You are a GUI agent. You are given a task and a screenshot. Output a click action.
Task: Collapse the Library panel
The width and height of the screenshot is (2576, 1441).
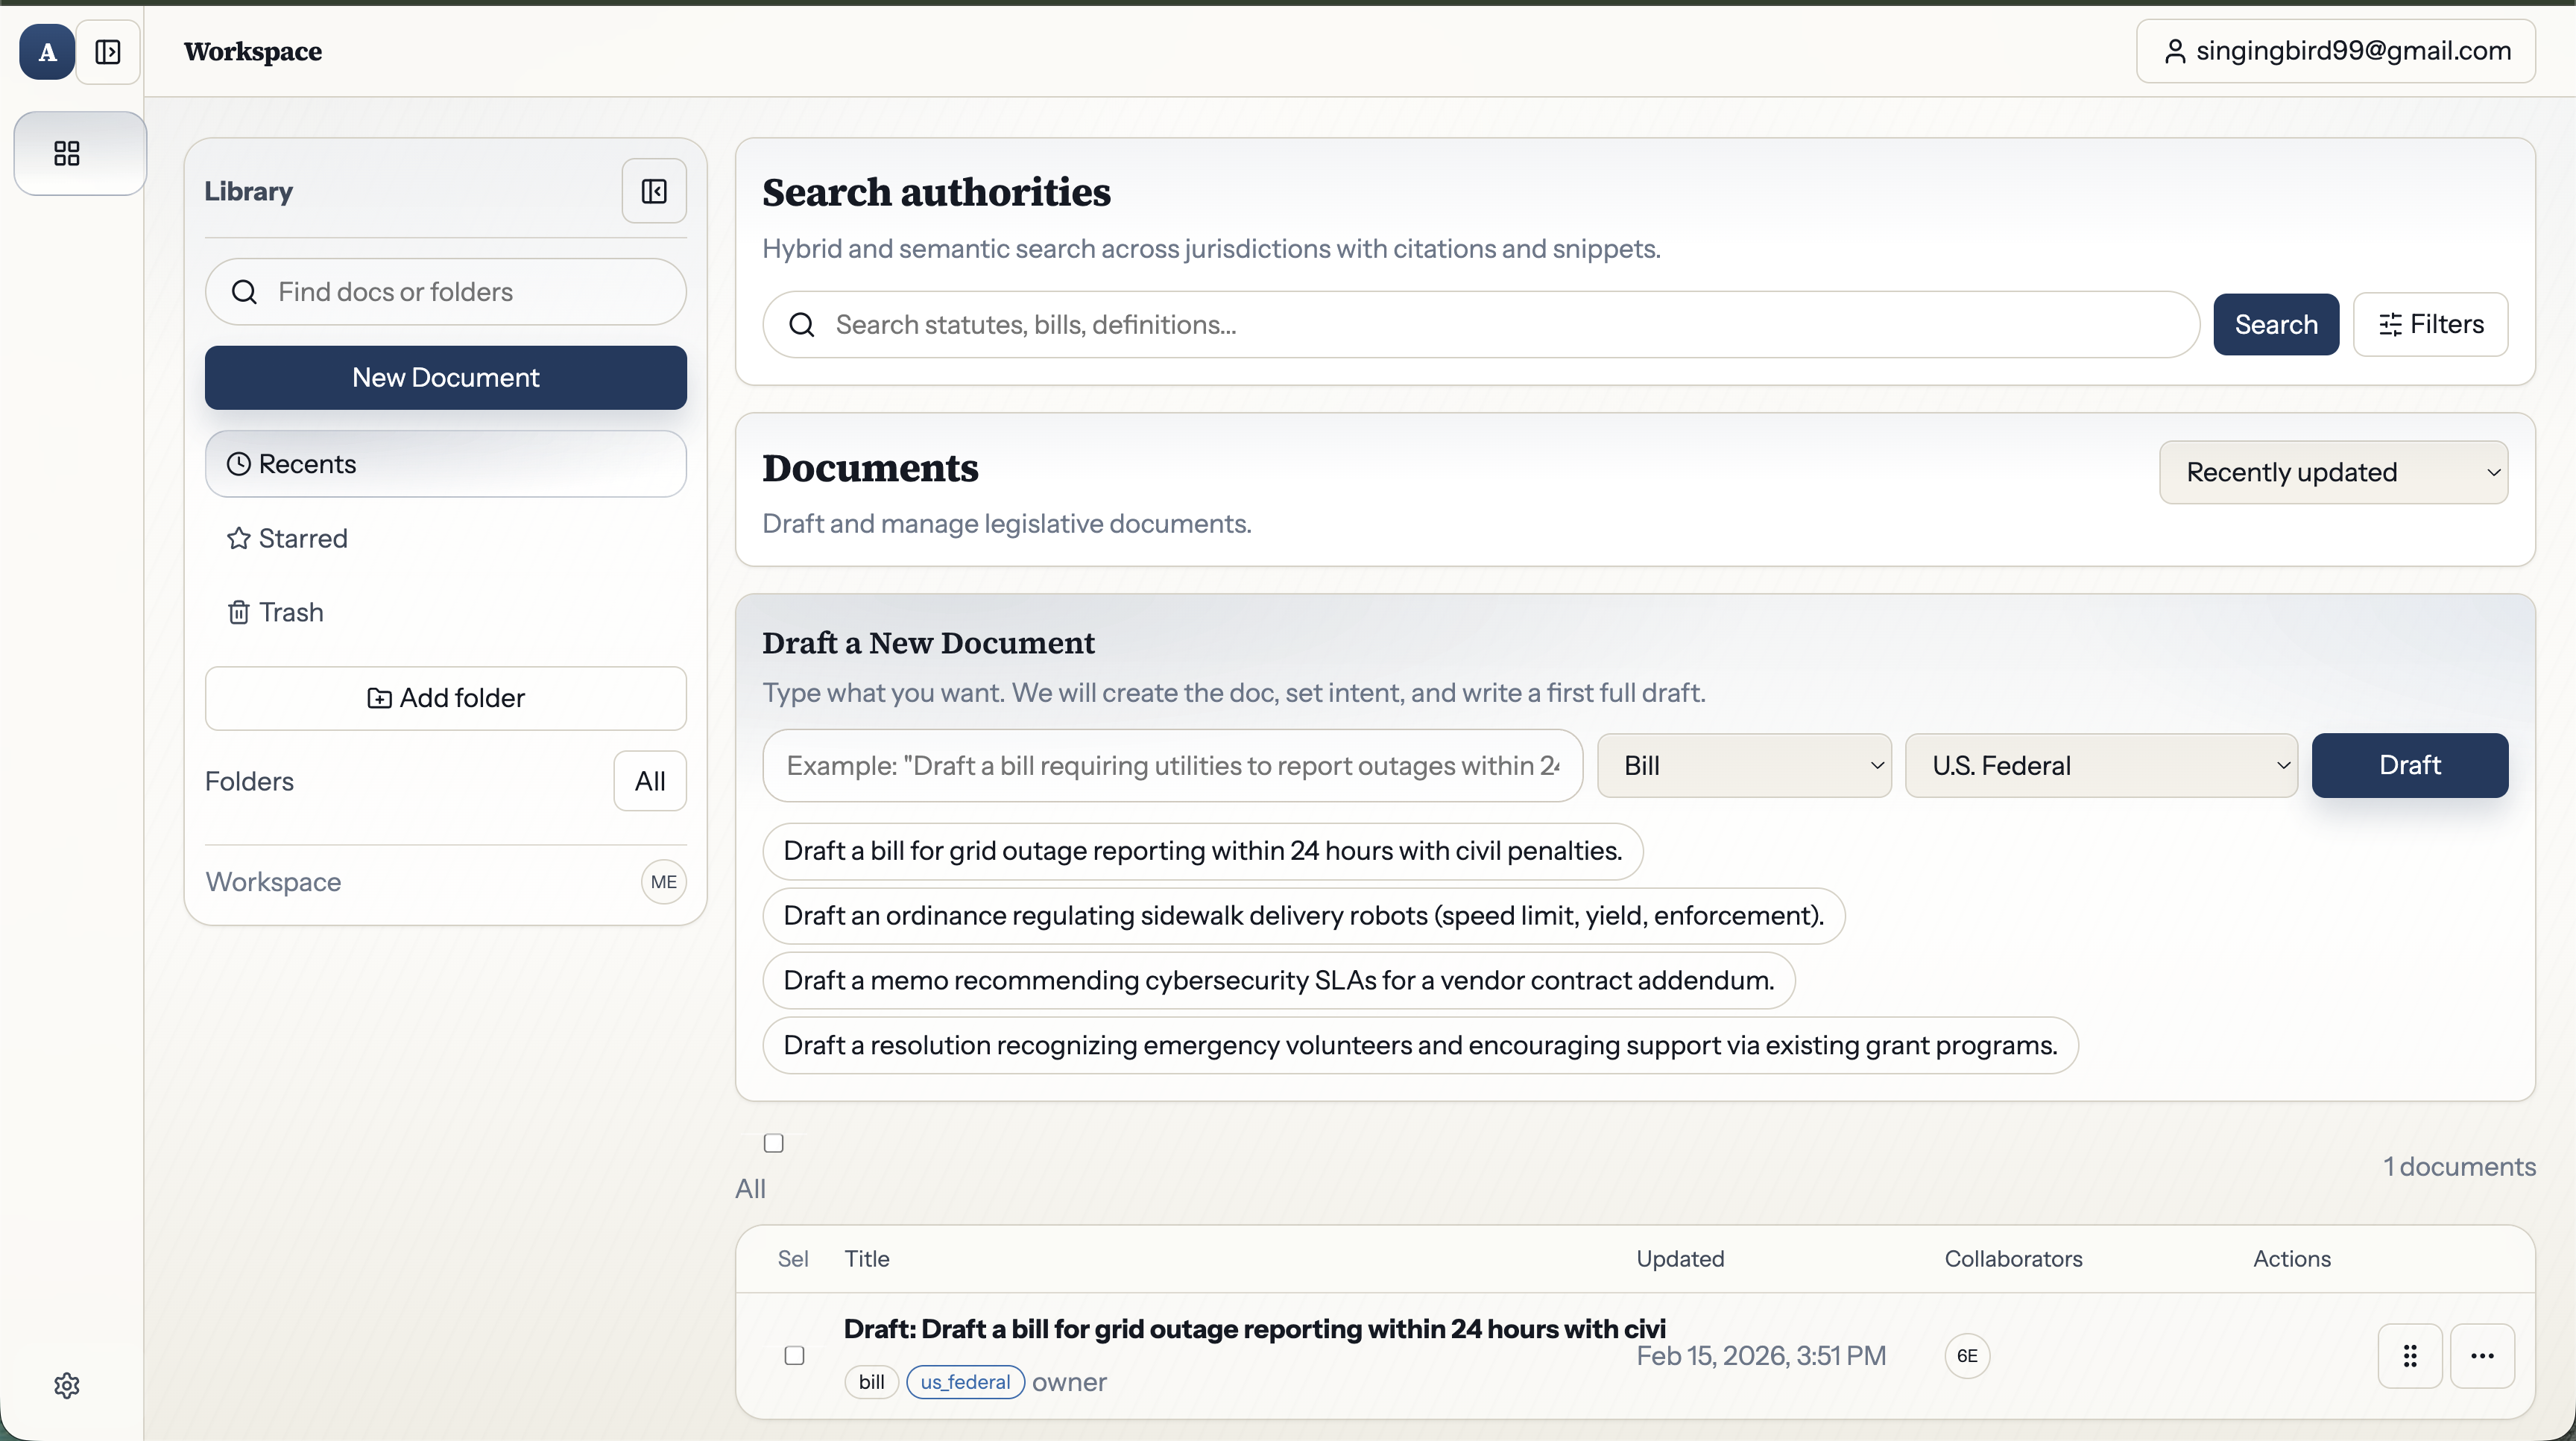654,191
